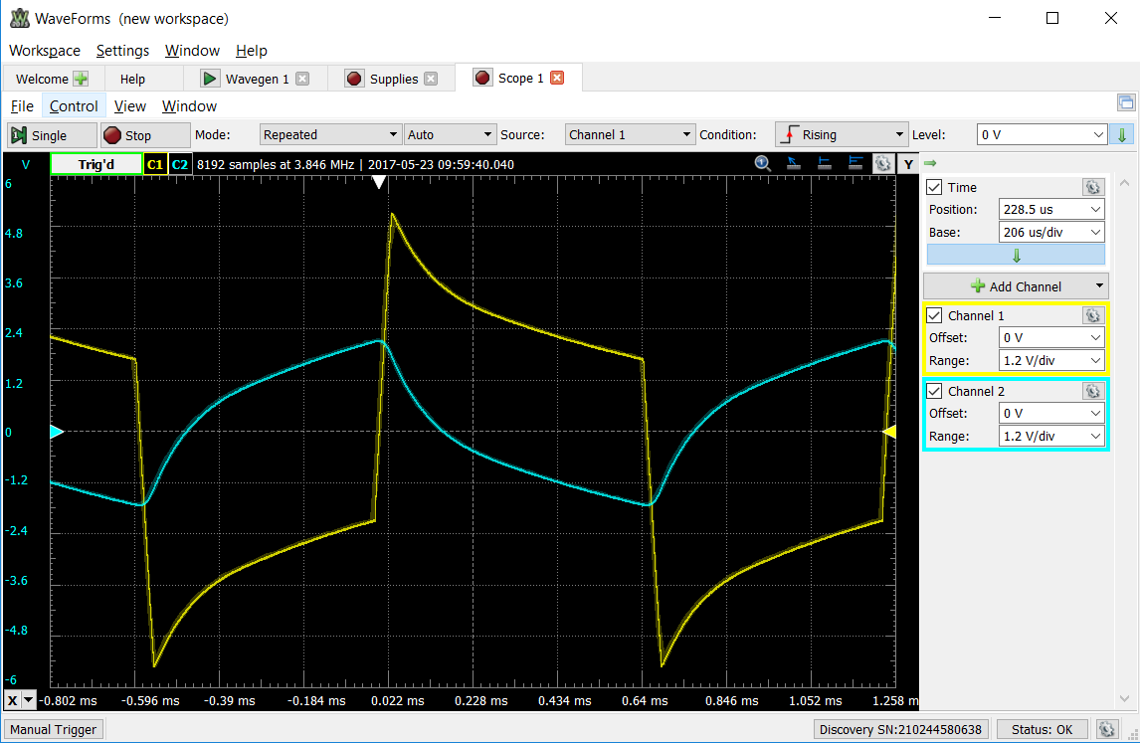Select the quick measure cursor arrow icon
This screenshot has height=743, width=1140.
[x=793, y=163]
